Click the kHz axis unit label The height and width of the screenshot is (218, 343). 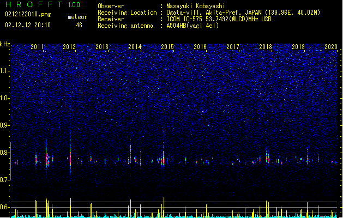point(5,44)
